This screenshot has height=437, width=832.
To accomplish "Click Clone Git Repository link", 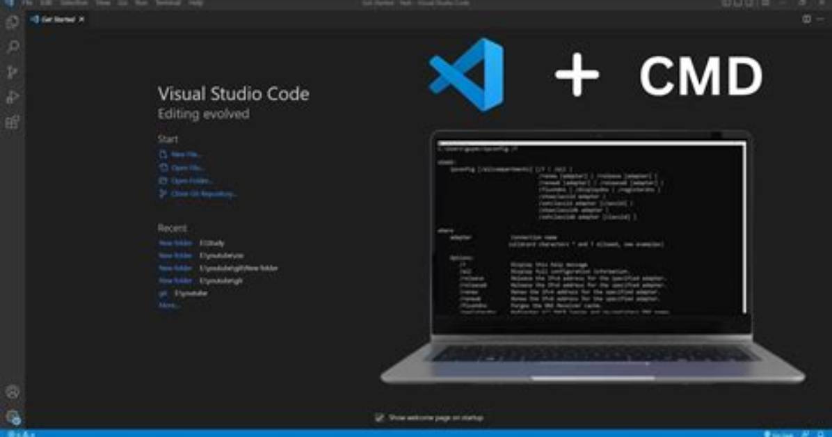I will [198, 194].
